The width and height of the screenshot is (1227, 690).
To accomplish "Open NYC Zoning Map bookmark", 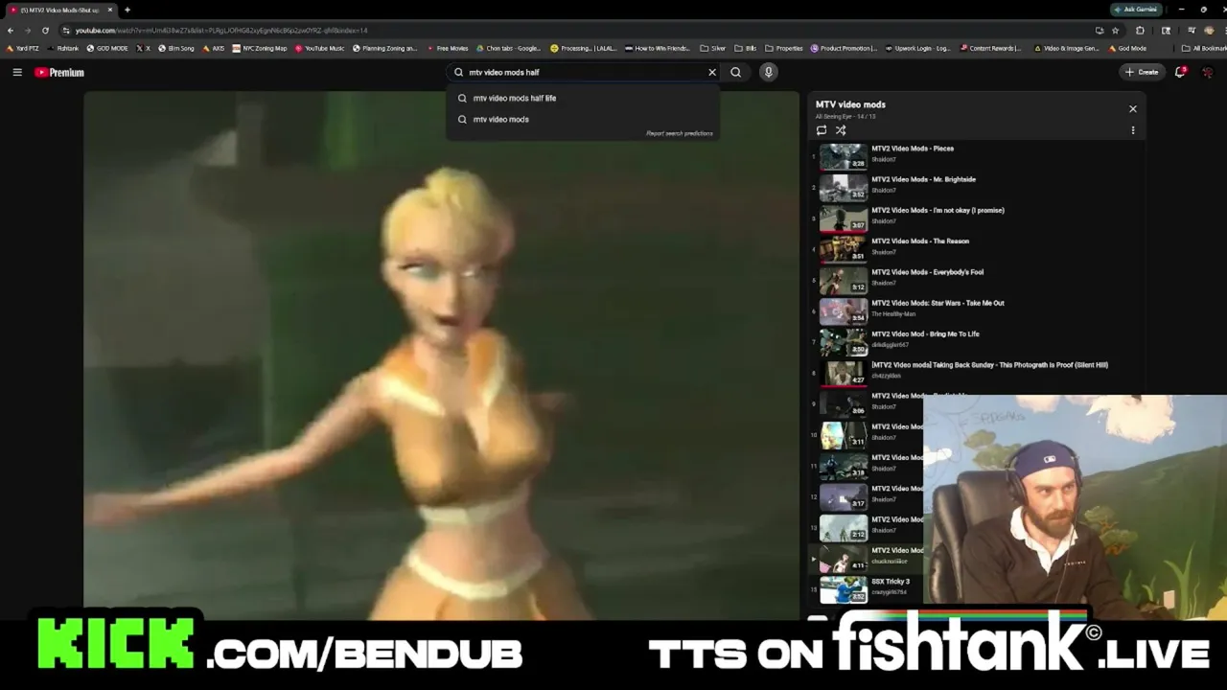I will [260, 48].
